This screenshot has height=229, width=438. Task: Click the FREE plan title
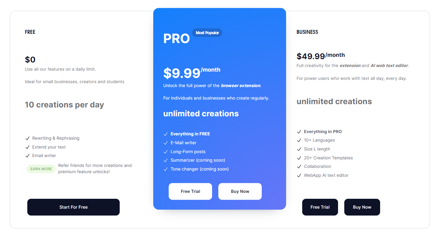(30, 32)
